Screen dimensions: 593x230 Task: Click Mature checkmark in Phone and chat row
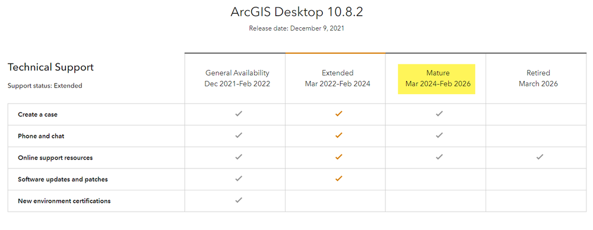(x=439, y=135)
